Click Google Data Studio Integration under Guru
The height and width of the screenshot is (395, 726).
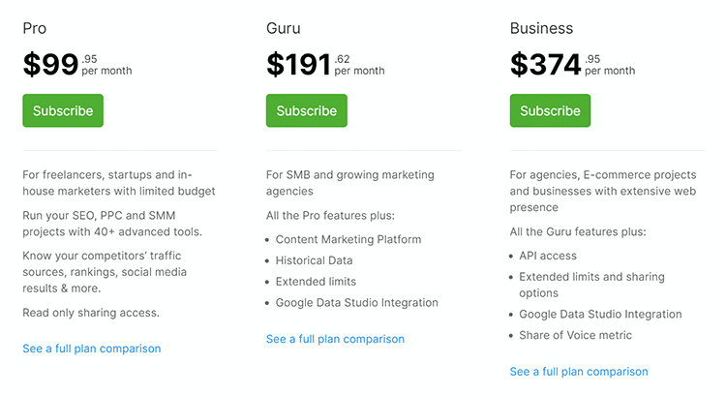356,303
